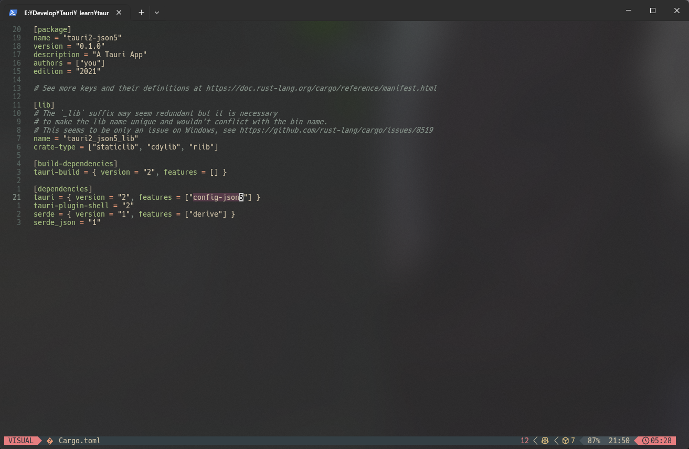
Task: Click the VISUAL mode indicator
Action: point(21,441)
